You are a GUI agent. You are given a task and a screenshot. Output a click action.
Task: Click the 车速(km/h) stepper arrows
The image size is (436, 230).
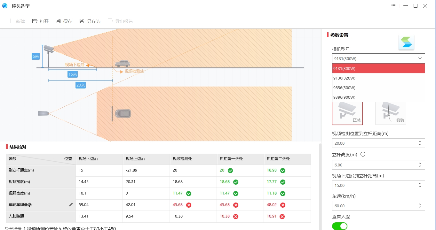click(x=420, y=206)
